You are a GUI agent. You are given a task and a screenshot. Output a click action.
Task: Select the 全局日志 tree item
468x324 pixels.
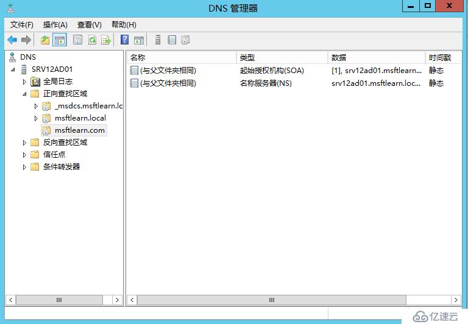pos(58,82)
